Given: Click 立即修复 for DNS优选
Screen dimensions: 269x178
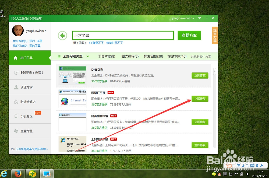Looking at the screenshot, I should point(200,75).
